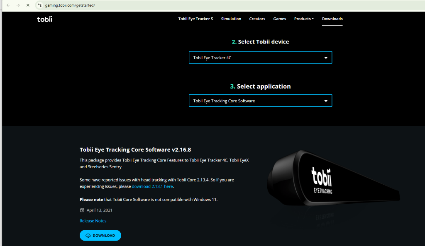Go to the Creators page
The height and width of the screenshot is (246, 425).
257,19
